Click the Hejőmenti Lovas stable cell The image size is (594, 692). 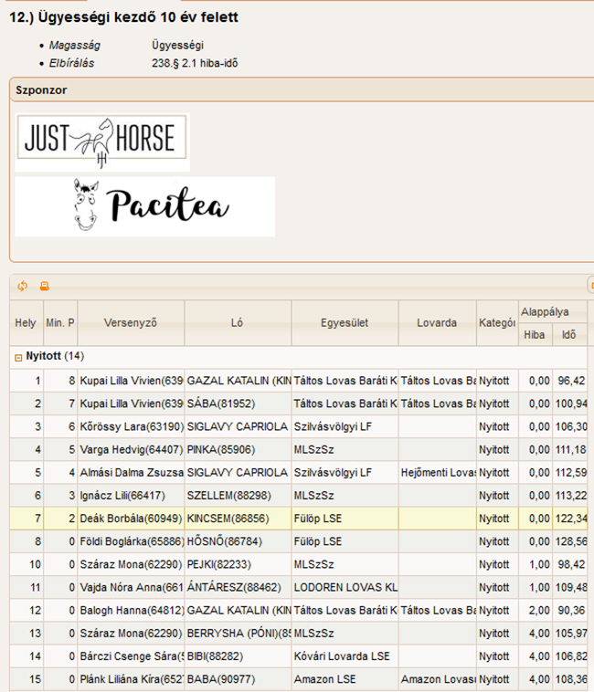click(437, 473)
